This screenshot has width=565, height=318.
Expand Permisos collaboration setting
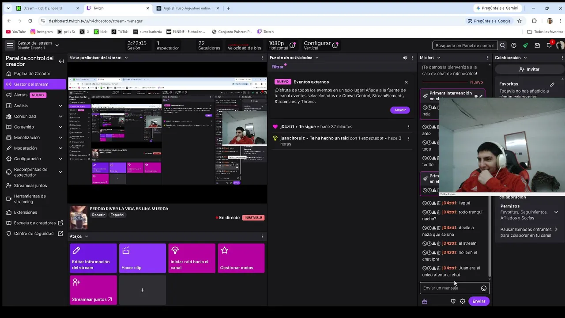556,212
